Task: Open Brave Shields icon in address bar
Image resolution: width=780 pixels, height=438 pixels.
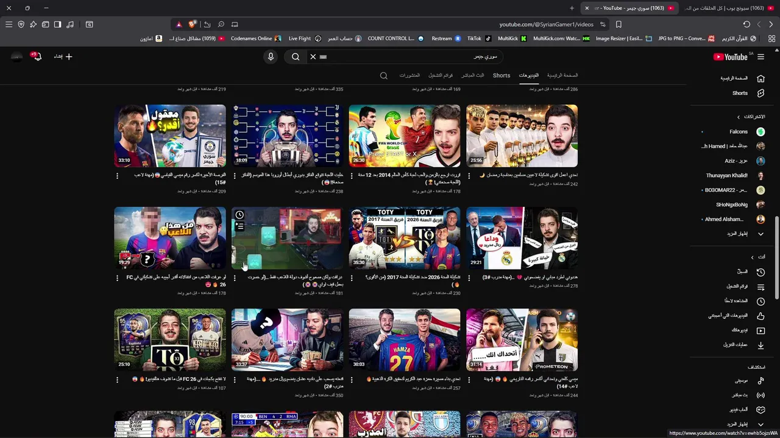Action: (x=193, y=24)
